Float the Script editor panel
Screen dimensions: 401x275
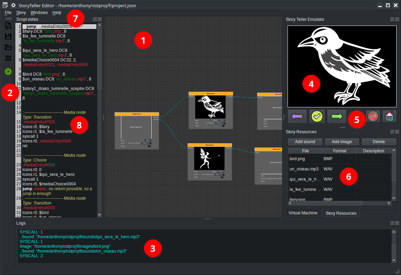click(95, 19)
